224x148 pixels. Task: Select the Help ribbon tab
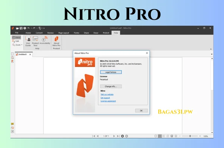(116, 33)
